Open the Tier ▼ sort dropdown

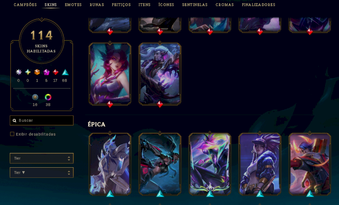pyautogui.click(x=42, y=172)
